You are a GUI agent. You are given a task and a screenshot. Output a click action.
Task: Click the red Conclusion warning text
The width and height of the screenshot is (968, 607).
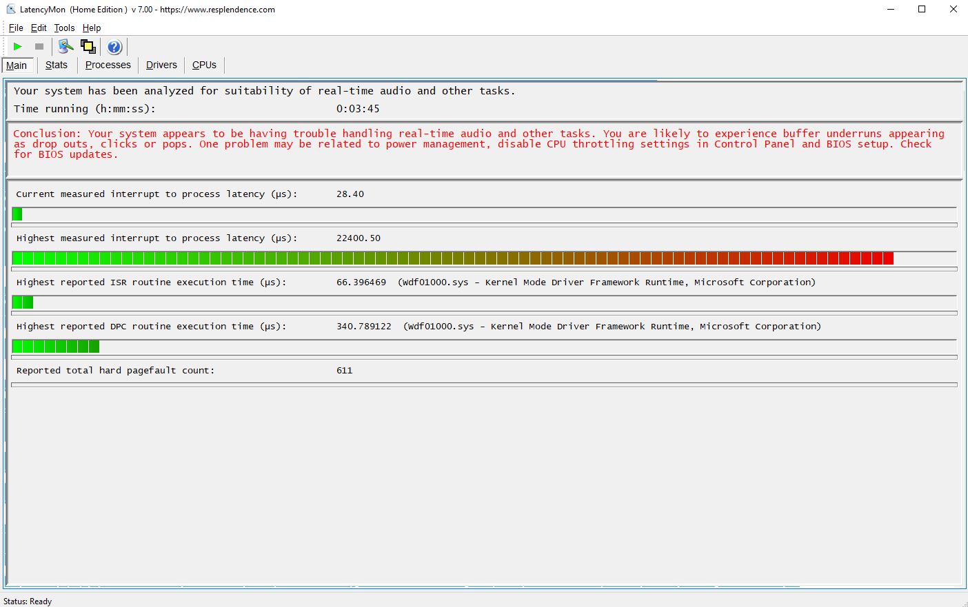tap(478, 144)
